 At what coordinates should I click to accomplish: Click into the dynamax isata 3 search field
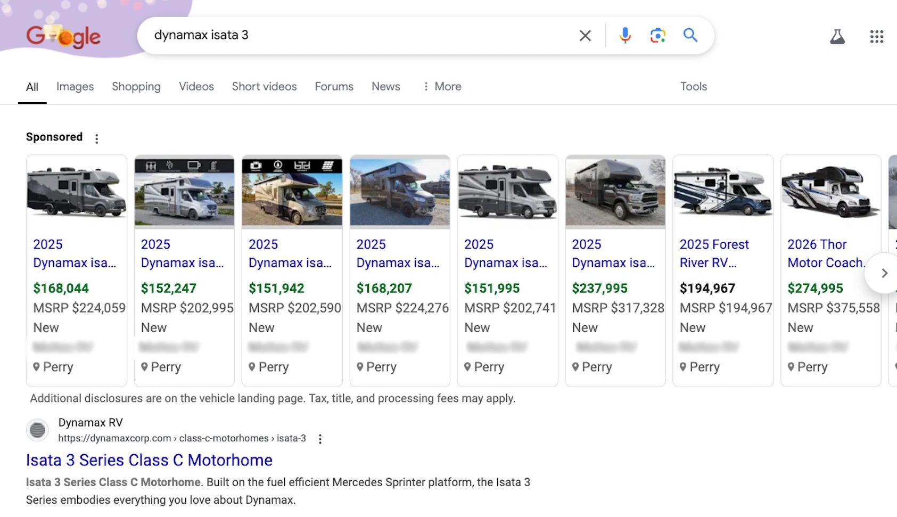[x=362, y=35]
